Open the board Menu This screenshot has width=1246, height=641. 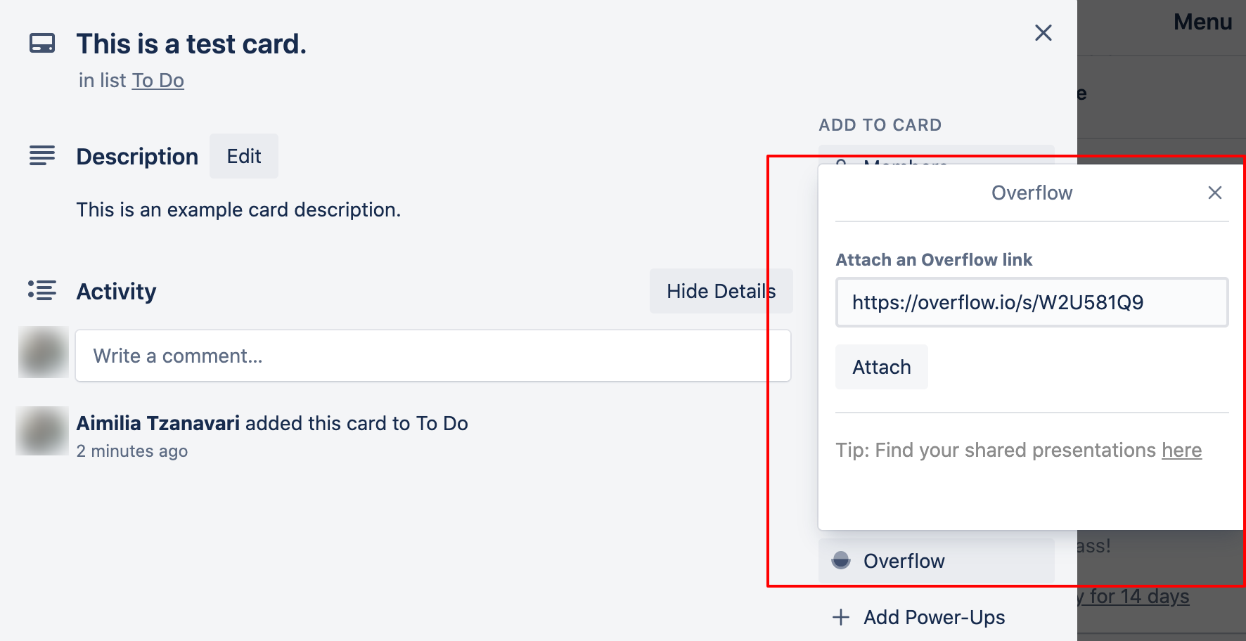tap(1202, 22)
